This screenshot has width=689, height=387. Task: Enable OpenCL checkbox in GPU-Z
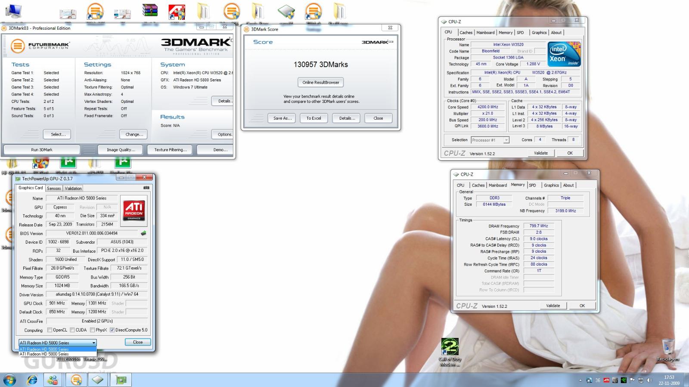[x=50, y=330]
